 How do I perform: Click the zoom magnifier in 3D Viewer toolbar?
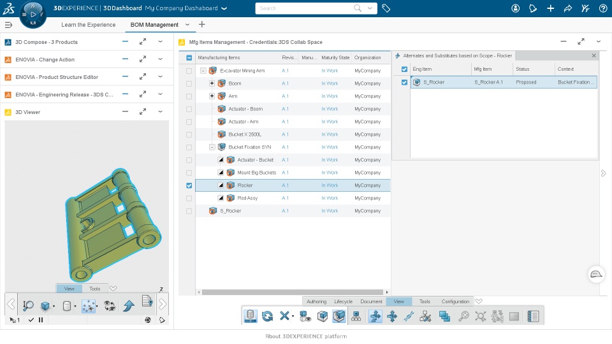coord(27,306)
